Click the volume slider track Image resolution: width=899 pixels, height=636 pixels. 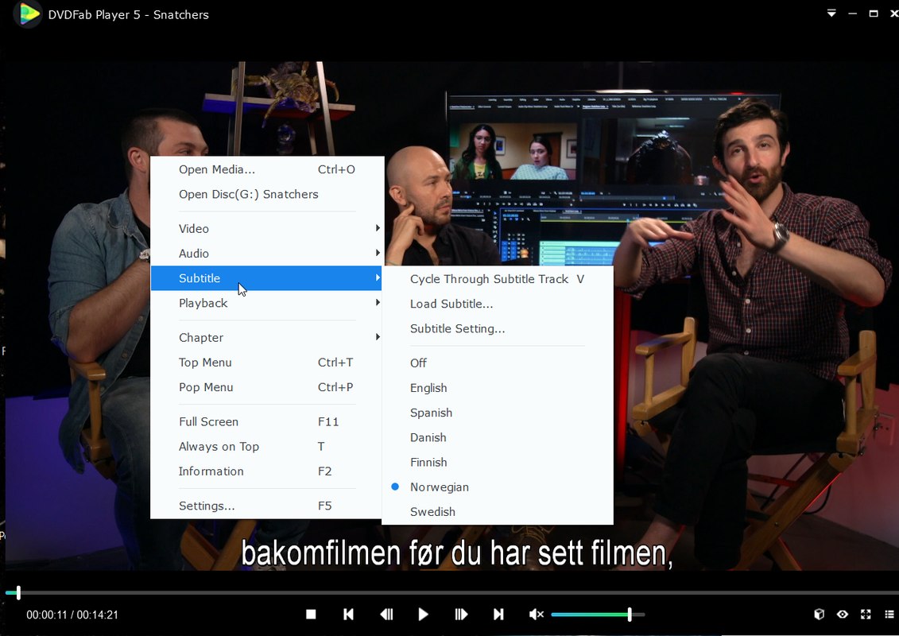tap(598, 615)
